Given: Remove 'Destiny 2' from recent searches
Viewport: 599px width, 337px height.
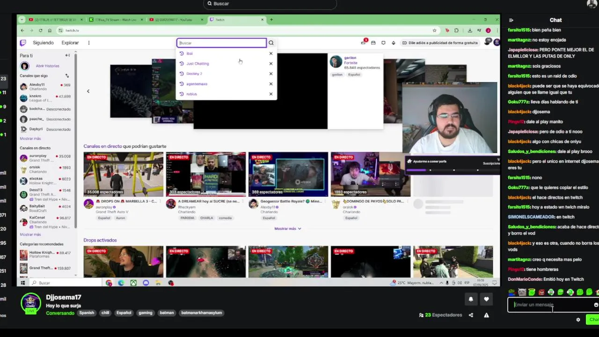Looking at the screenshot, I should click(x=270, y=73).
